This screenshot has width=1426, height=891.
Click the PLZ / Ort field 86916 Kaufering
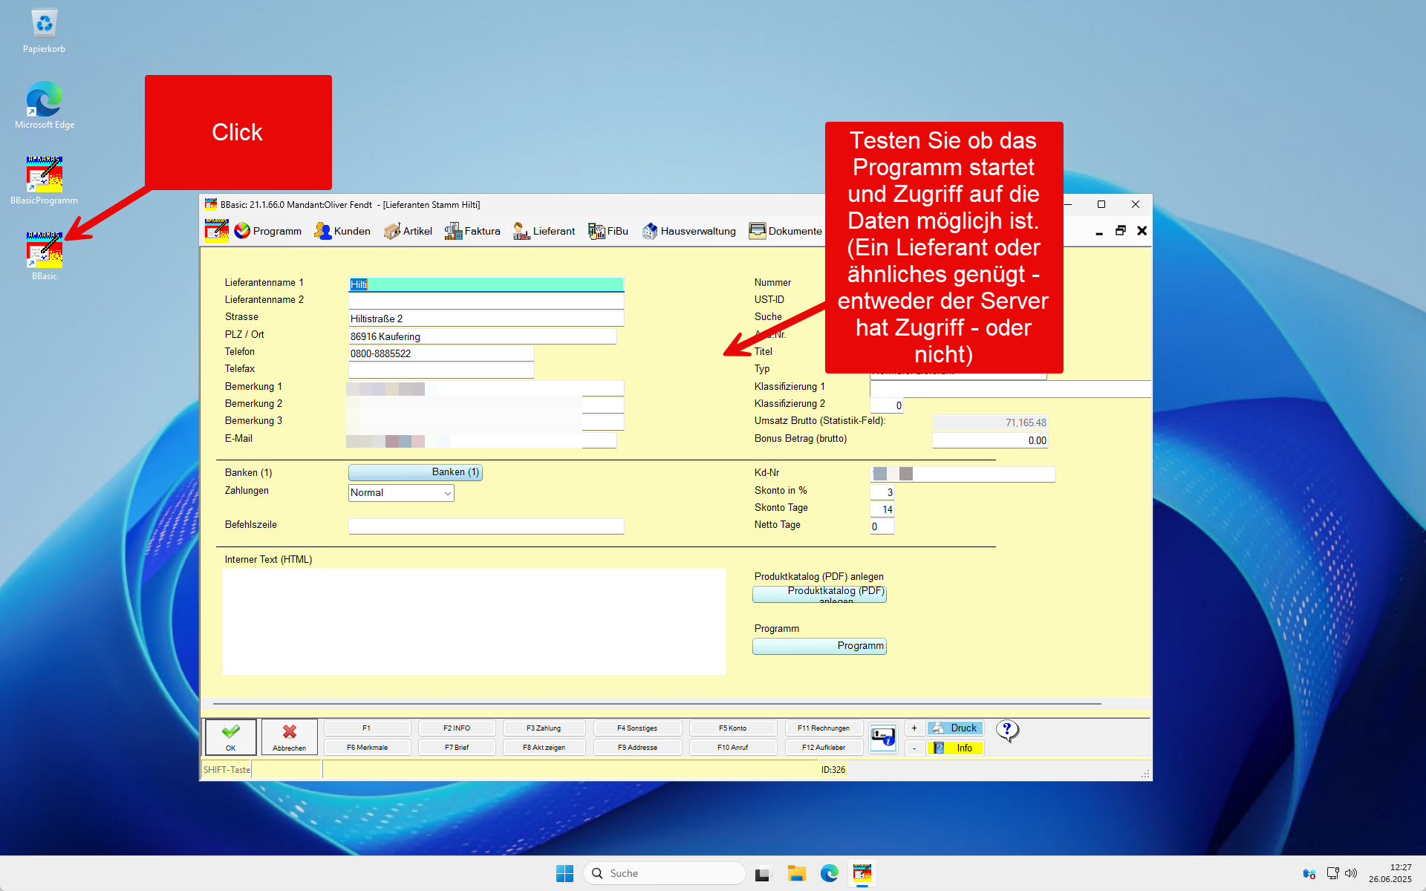click(x=482, y=336)
